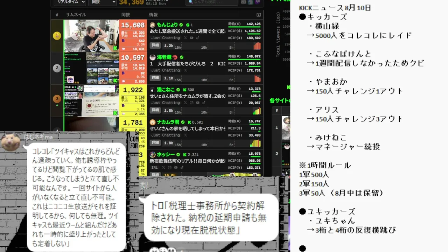Viewport: 448px width, 252px height.
Task: Click the calendar icon in the table header
Action: (259, 15)
